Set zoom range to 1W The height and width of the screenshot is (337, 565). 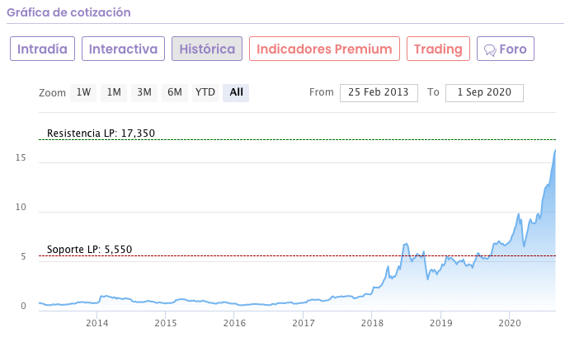(83, 92)
